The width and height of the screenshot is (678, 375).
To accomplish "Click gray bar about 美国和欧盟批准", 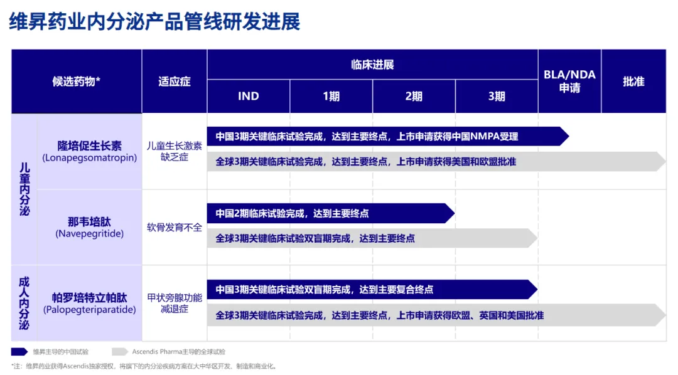I will coord(433,161).
